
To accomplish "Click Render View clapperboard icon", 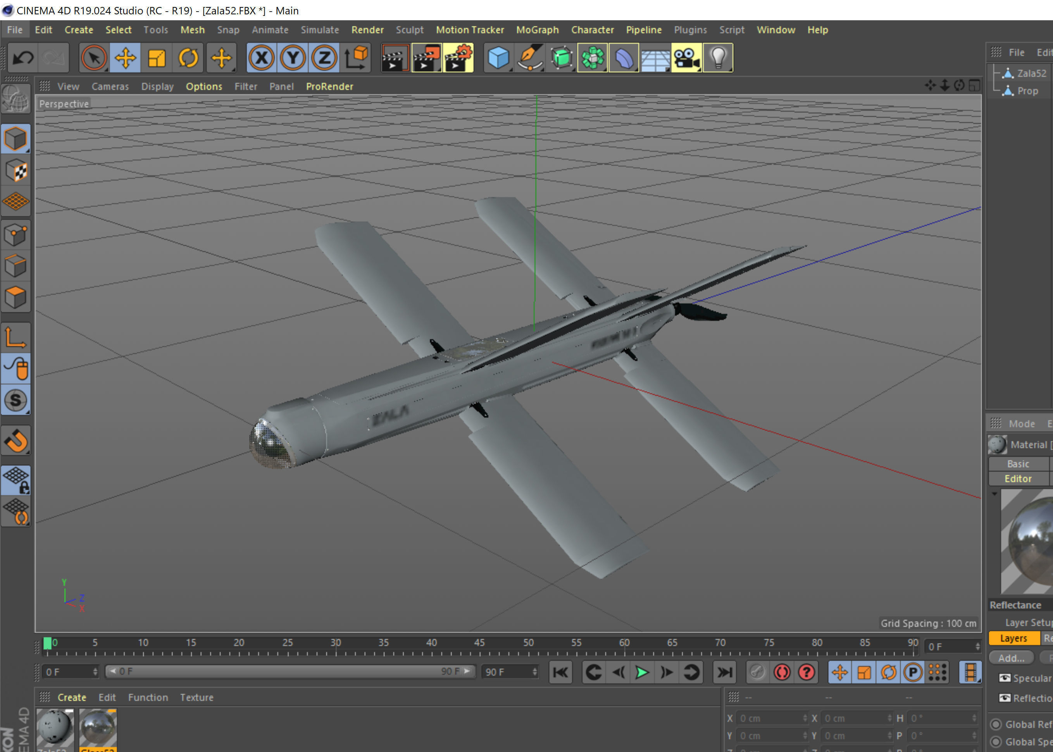I will pos(395,58).
